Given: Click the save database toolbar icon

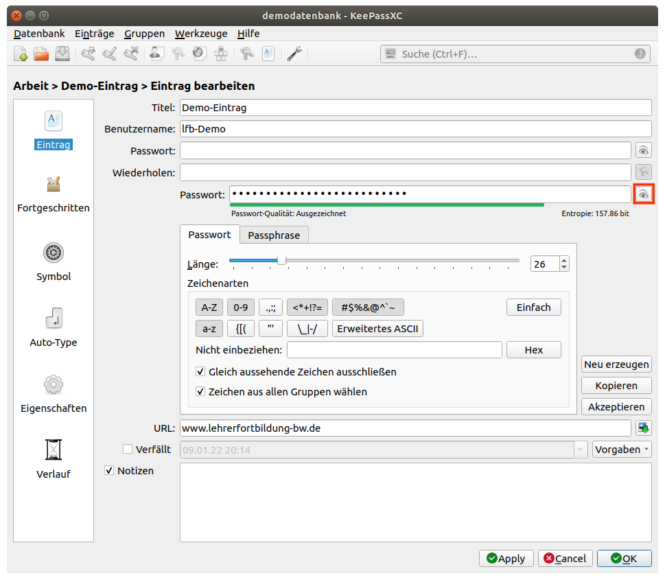Looking at the screenshot, I should pos(62,54).
